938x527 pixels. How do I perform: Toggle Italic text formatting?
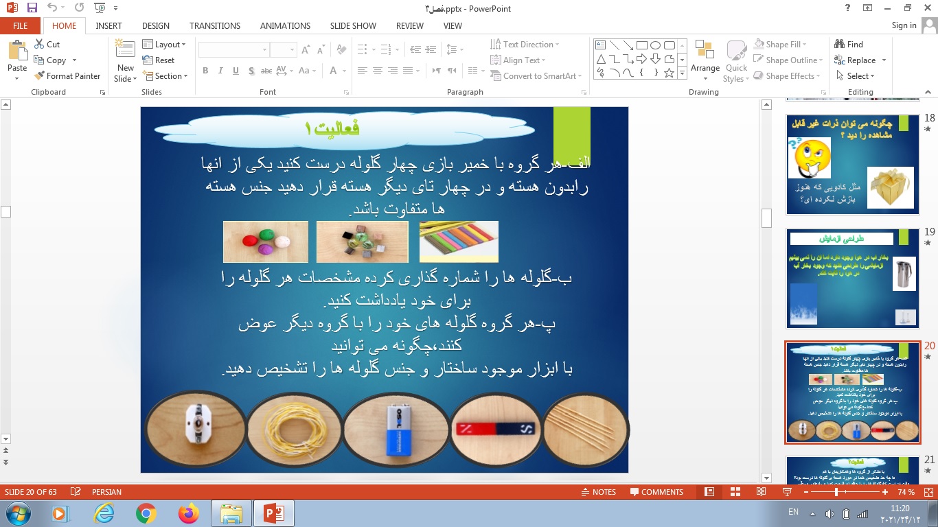tap(220, 71)
